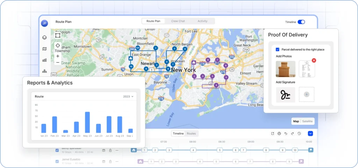Image resolution: width=358 pixels, height=168 pixels.
Task: Open the layers icon in sidebar
Action: [x=44, y=37]
